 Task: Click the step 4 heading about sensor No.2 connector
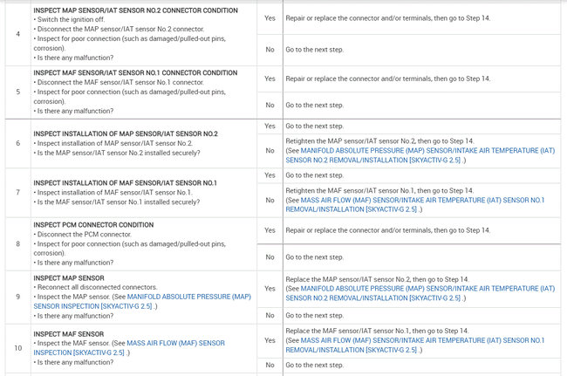tap(134, 10)
